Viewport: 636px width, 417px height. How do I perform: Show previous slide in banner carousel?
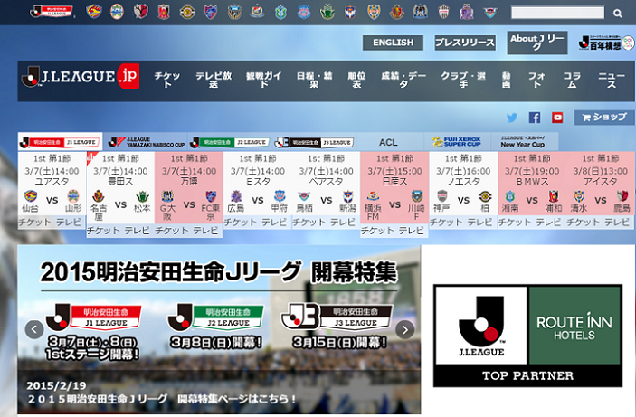point(34,329)
